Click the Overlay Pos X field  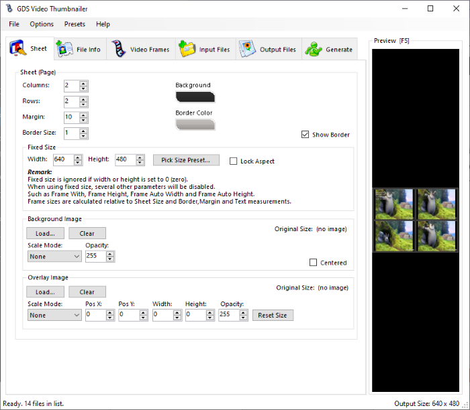pos(96,315)
